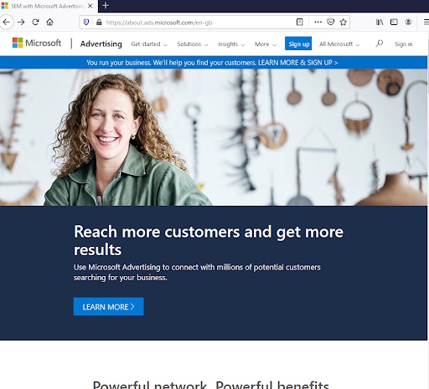429x389 pixels.
Task: Open a new tab with plus button
Action: point(106,5)
